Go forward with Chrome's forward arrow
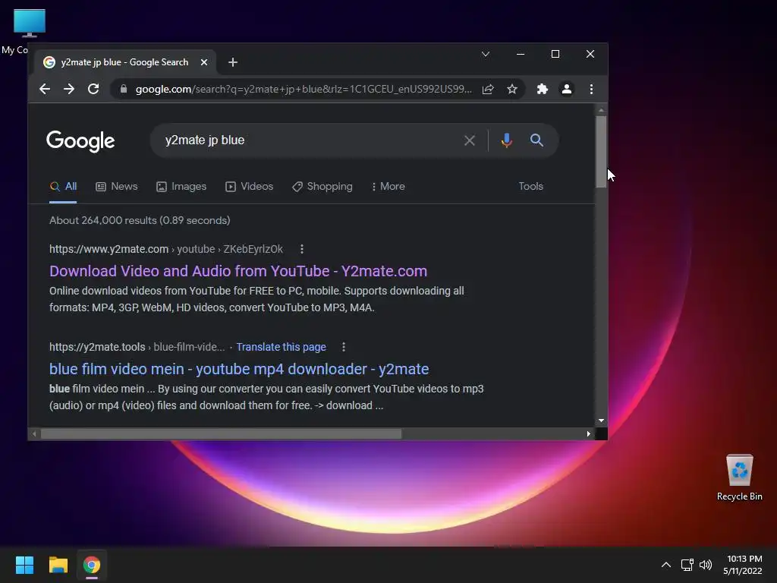This screenshot has height=583, width=777. point(69,90)
